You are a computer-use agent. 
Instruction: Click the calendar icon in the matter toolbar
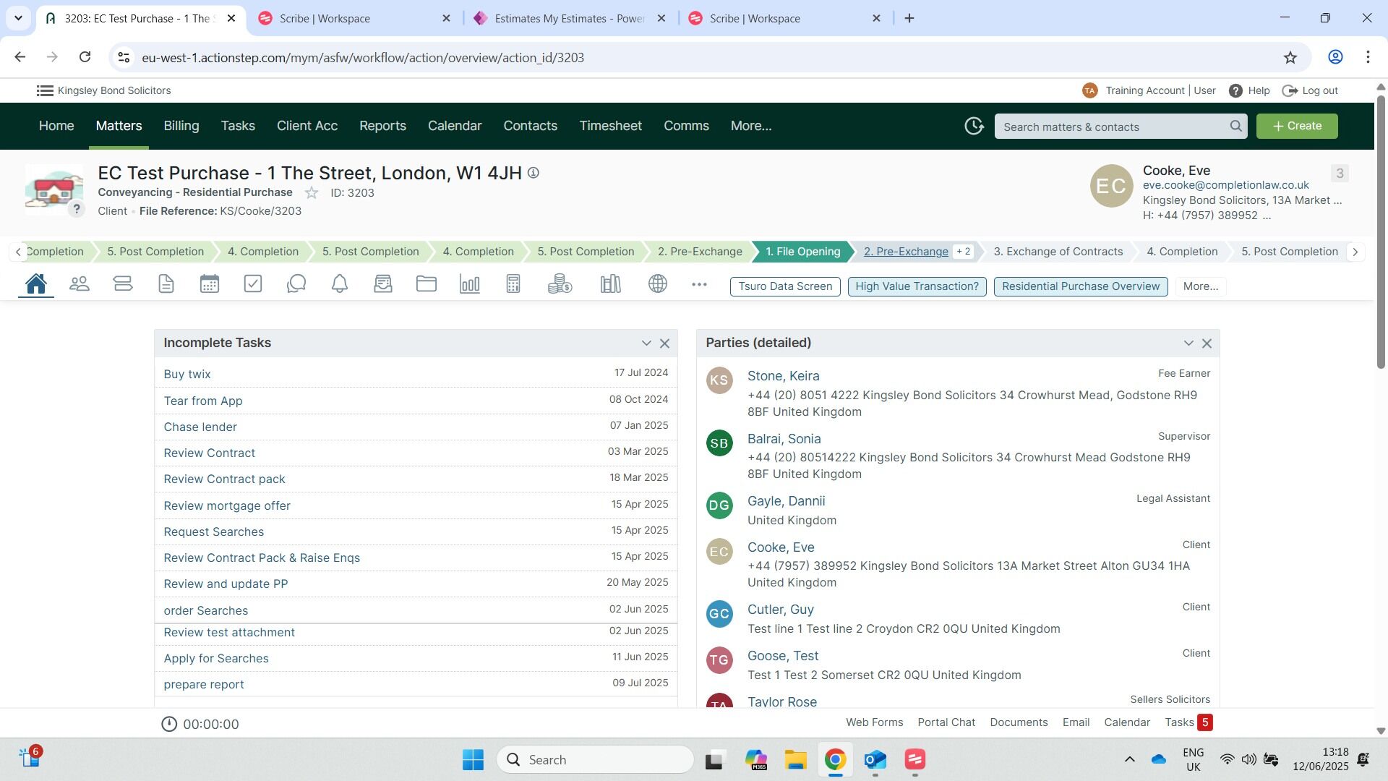point(210,284)
